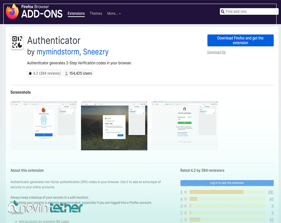The height and width of the screenshot is (223, 281).
Task: Expand the More... dropdown menu
Action: (x=114, y=14)
